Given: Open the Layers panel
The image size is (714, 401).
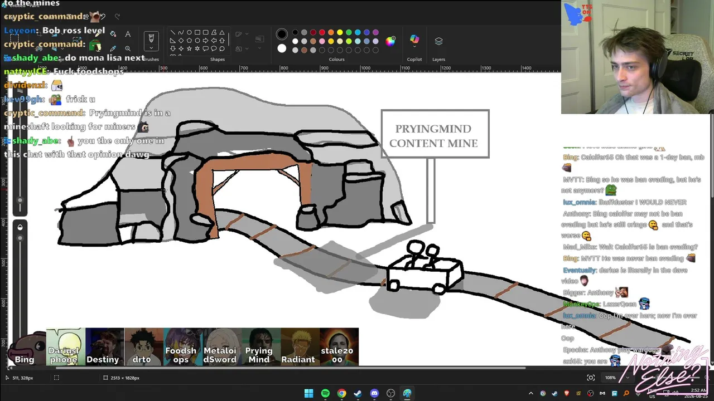Looking at the screenshot, I should click(438, 41).
